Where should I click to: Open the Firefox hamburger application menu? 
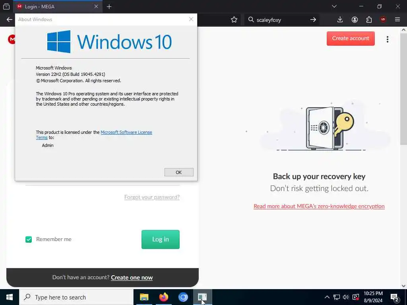pos(397,20)
